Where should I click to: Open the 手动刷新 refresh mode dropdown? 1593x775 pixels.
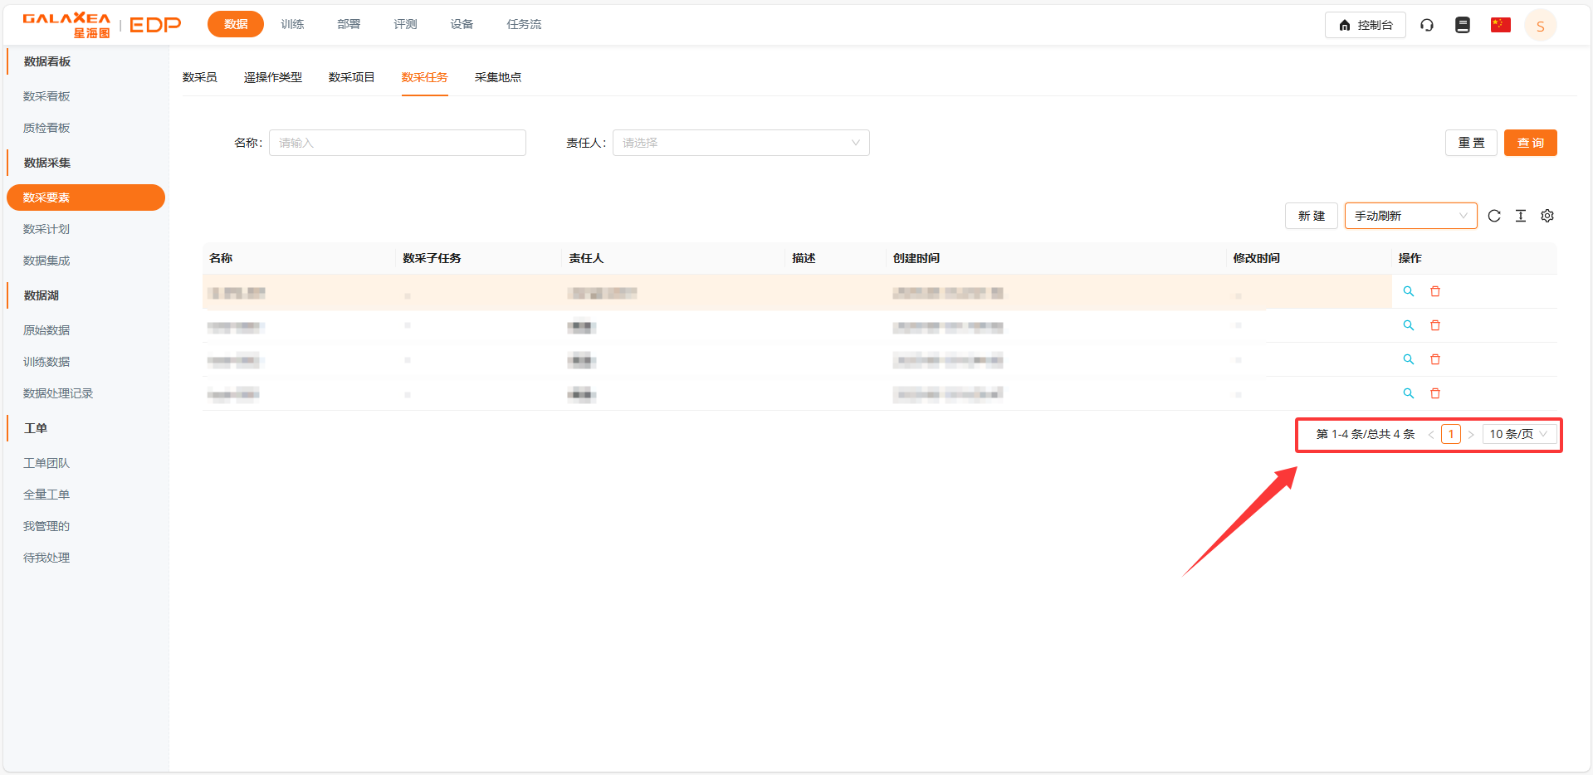click(x=1410, y=216)
